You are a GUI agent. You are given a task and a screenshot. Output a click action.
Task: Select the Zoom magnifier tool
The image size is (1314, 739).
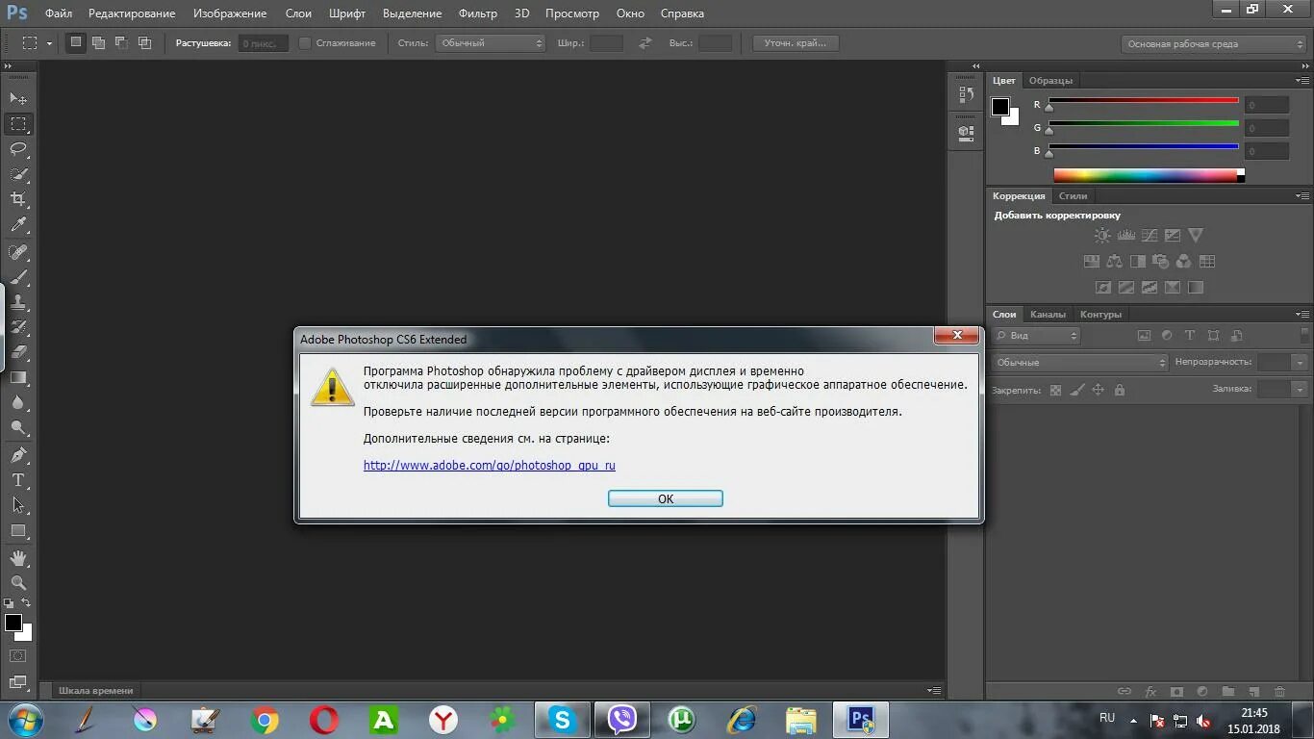[x=18, y=583]
